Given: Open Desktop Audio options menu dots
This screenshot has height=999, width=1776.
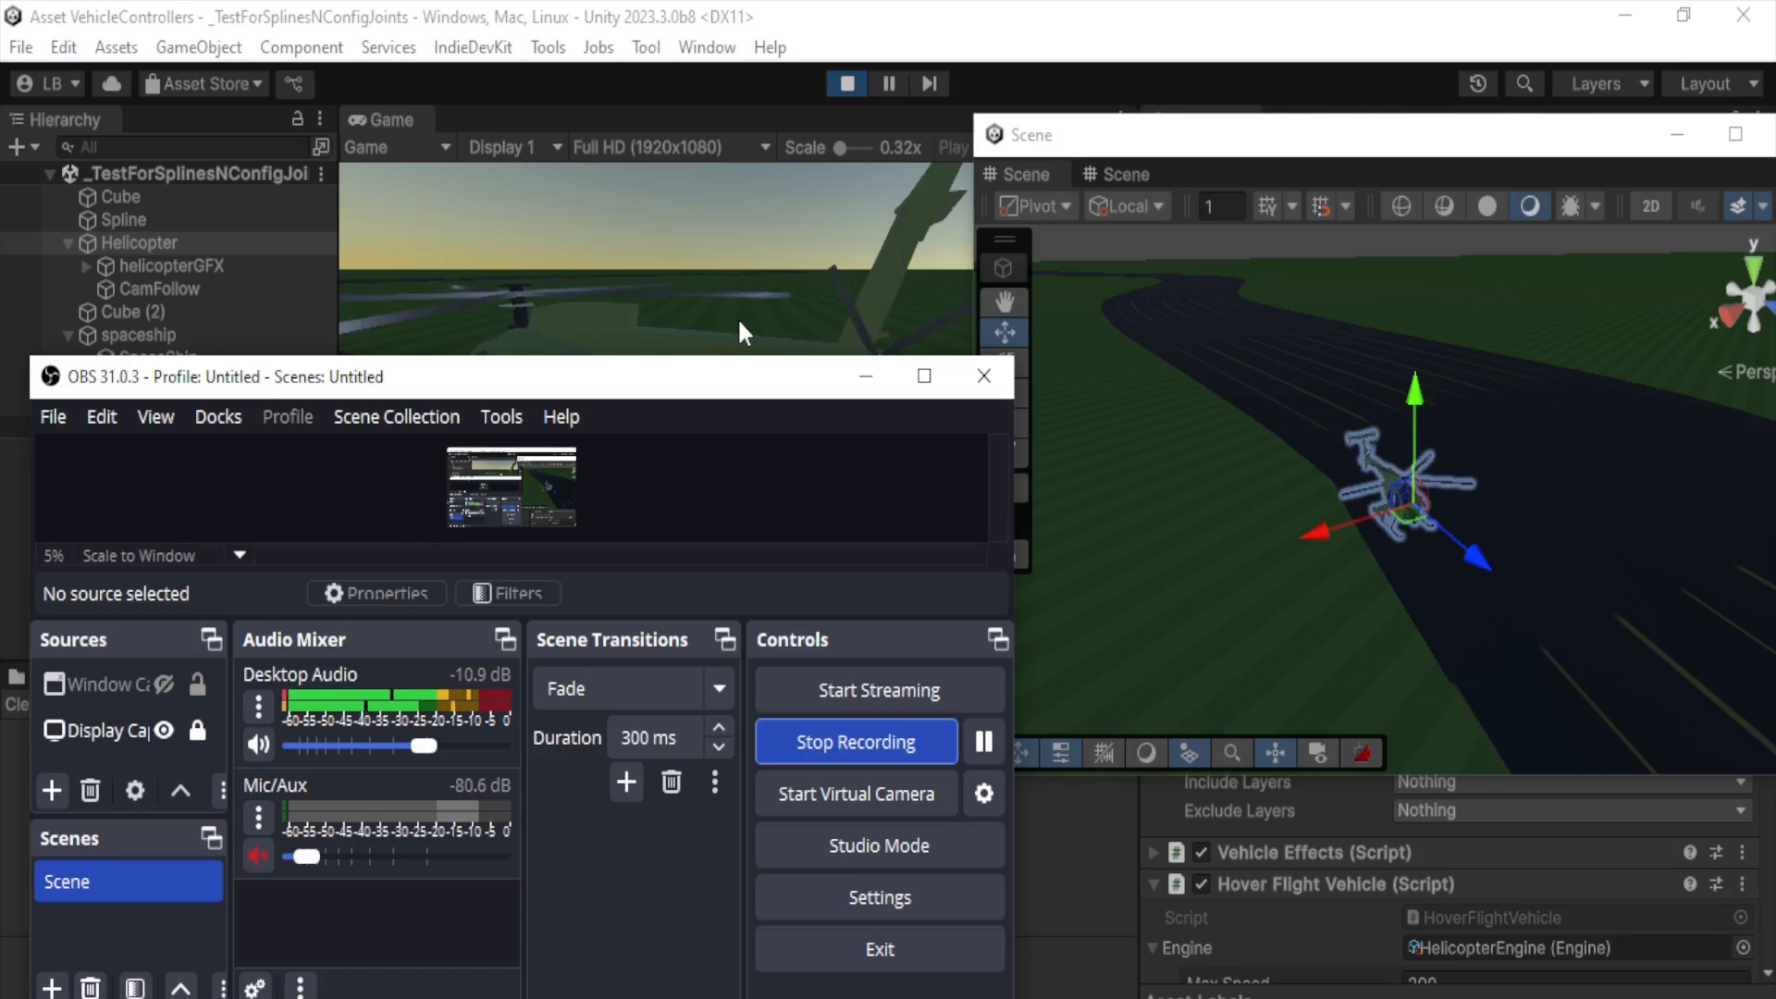Looking at the screenshot, I should tap(258, 708).
